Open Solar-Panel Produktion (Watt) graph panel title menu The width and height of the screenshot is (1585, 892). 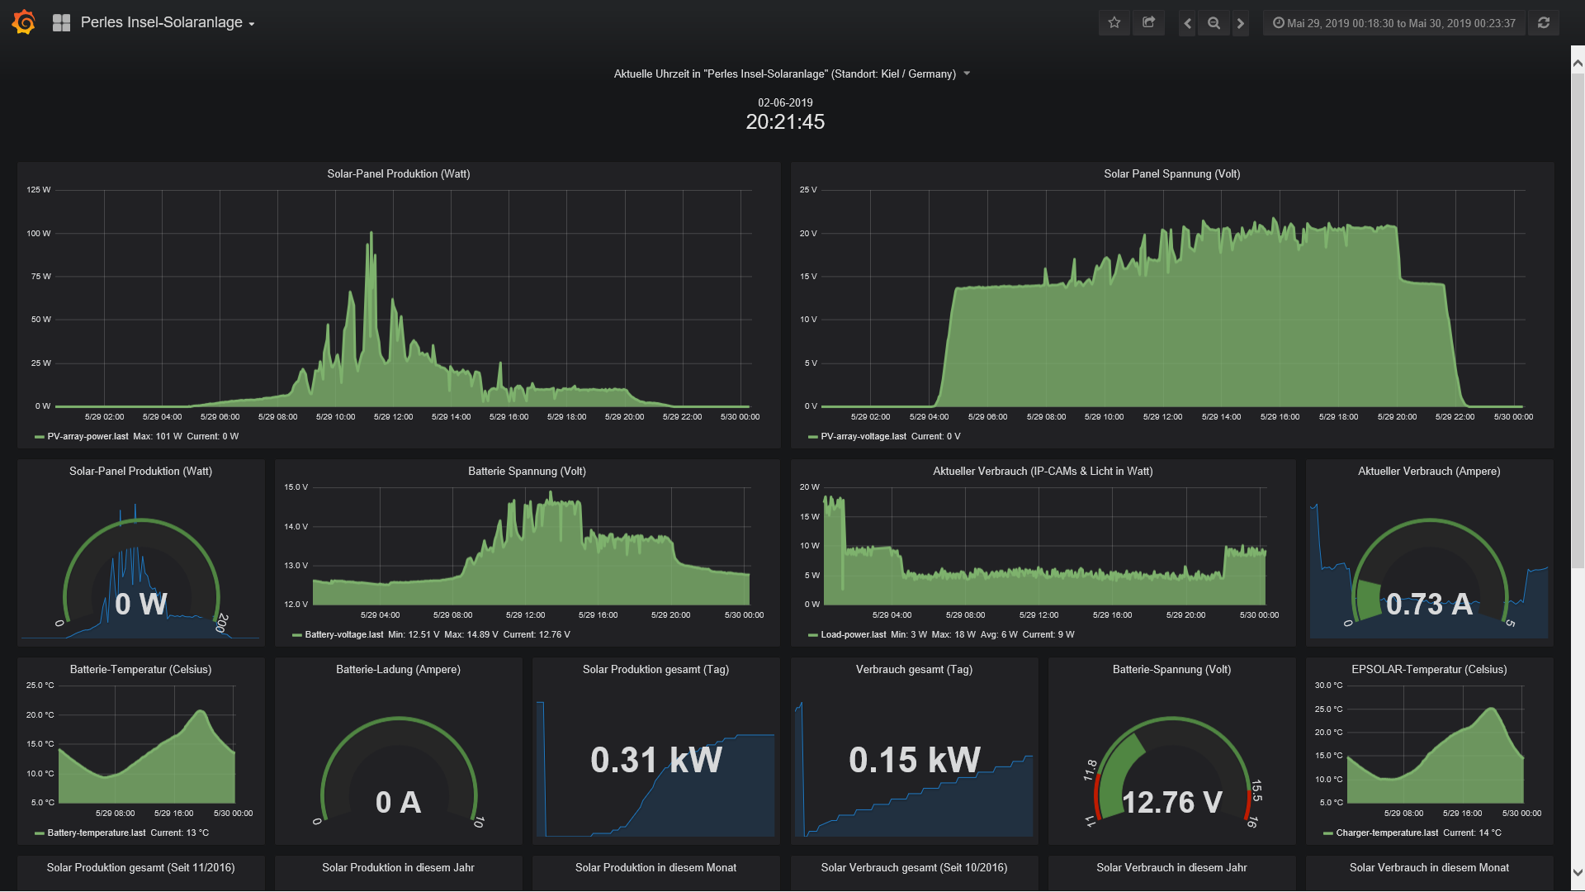tap(399, 173)
